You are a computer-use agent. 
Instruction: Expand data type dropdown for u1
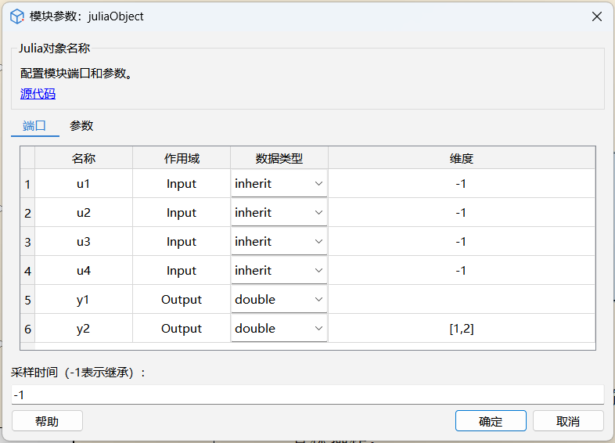(x=279, y=184)
